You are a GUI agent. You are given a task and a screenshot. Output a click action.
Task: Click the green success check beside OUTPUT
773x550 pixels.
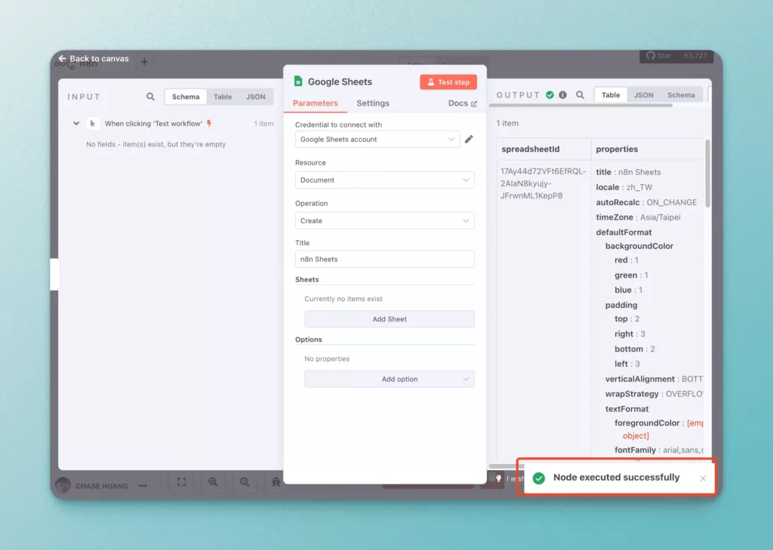point(550,95)
